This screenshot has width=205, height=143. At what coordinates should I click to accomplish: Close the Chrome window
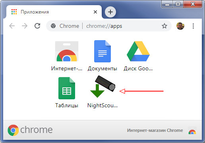[x=193, y=4]
